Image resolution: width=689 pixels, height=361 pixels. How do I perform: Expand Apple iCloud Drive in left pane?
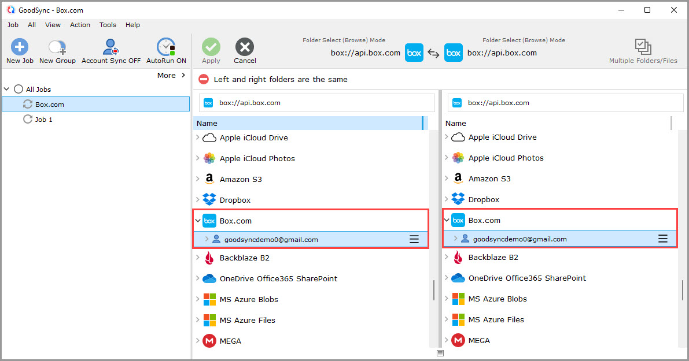pos(198,137)
